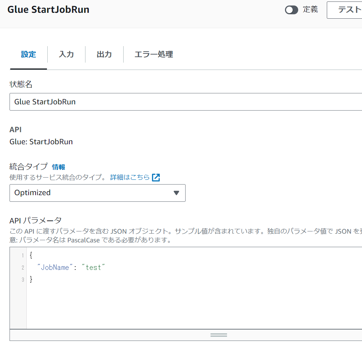This screenshot has height=342, width=362.
Task: Open the 出力 tab
Action: point(104,55)
